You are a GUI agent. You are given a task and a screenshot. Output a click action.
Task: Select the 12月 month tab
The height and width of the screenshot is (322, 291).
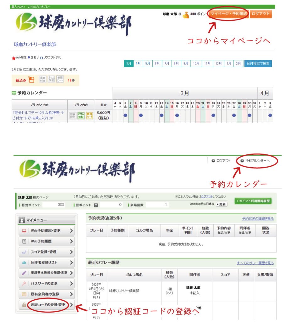pyautogui.click(x=218, y=64)
